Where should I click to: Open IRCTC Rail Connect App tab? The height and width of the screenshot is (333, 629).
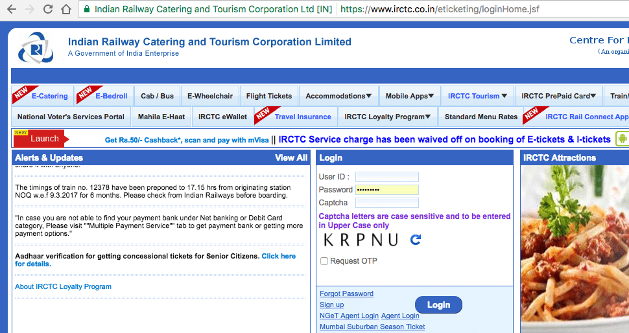pyautogui.click(x=577, y=117)
